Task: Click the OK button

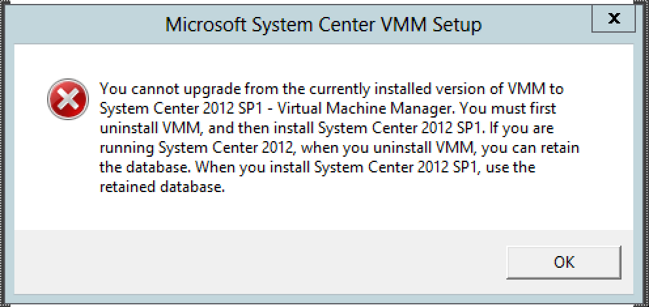Action: tap(564, 262)
